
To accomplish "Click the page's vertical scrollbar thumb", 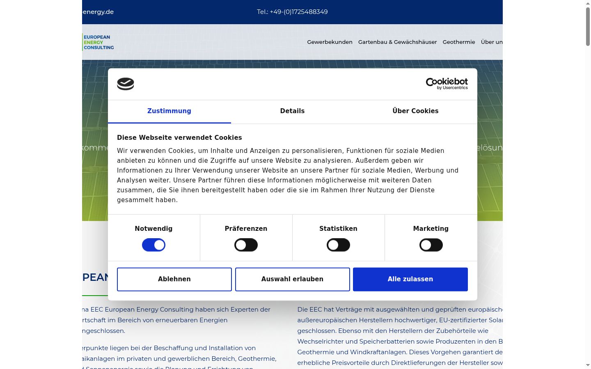I will click(x=588, y=26).
